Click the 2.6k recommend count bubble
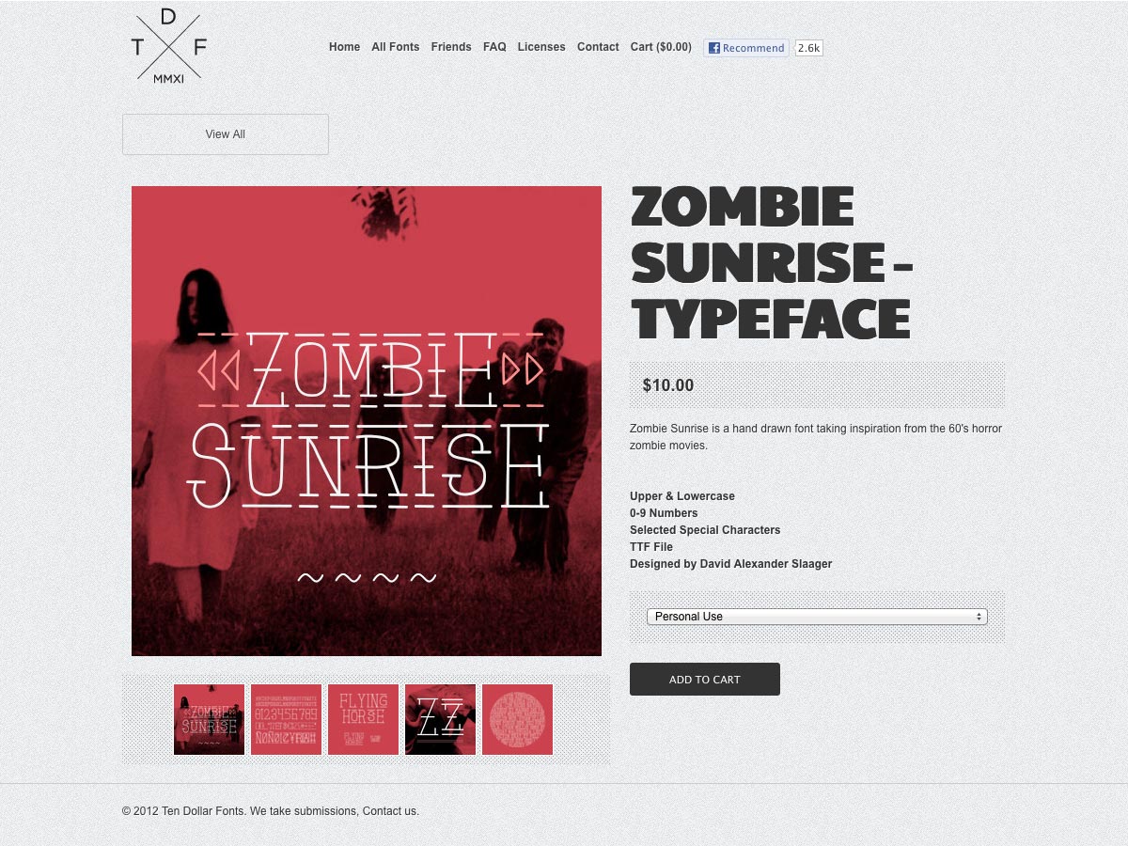The image size is (1128, 846). tap(808, 48)
